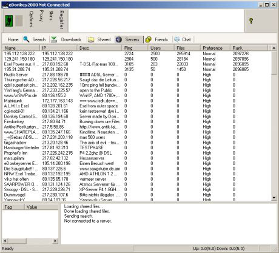Select the marsupilami server row
Viewport: 279px width, 253px height.
(x=136, y=158)
